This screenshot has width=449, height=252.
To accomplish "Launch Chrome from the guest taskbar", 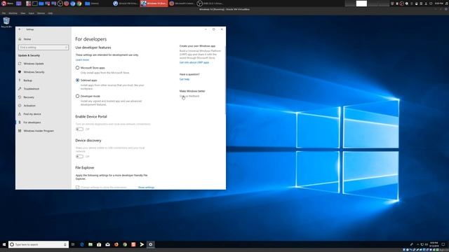I will (x=125, y=244).
